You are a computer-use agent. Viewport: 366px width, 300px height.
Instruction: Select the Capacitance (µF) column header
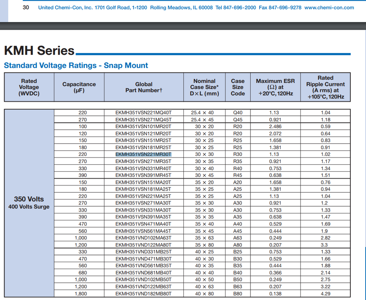tap(79, 87)
